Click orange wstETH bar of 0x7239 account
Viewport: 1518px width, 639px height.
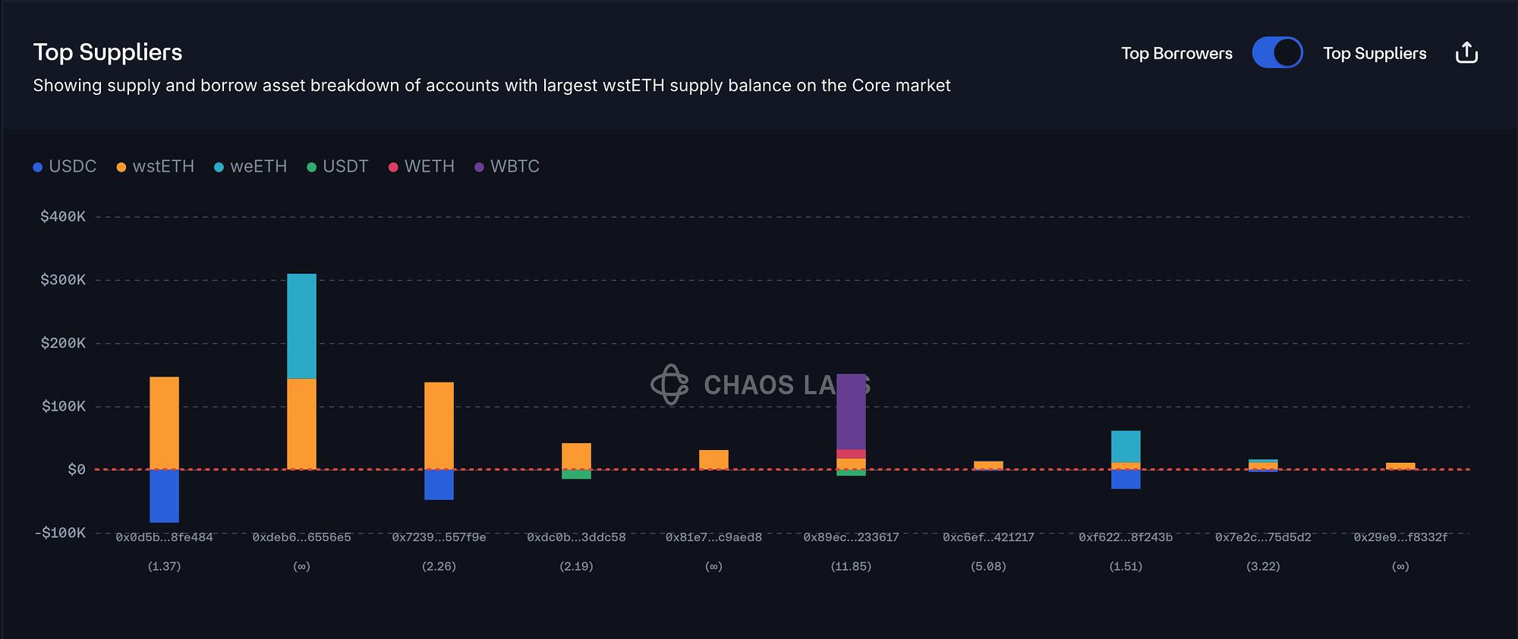tap(439, 425)
